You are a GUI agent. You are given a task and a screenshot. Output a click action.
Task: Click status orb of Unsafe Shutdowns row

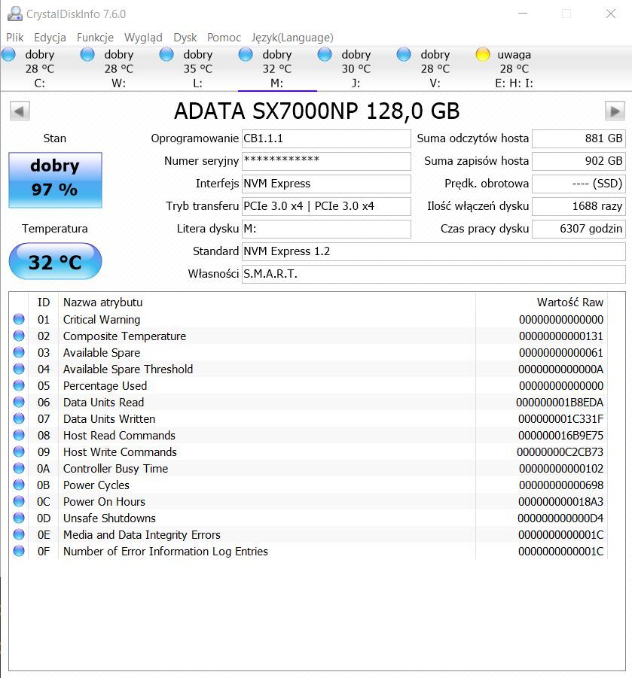point(19,518)
